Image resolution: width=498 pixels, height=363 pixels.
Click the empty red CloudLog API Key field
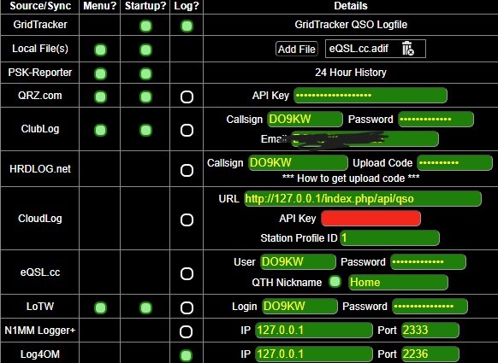coord(371,219)
